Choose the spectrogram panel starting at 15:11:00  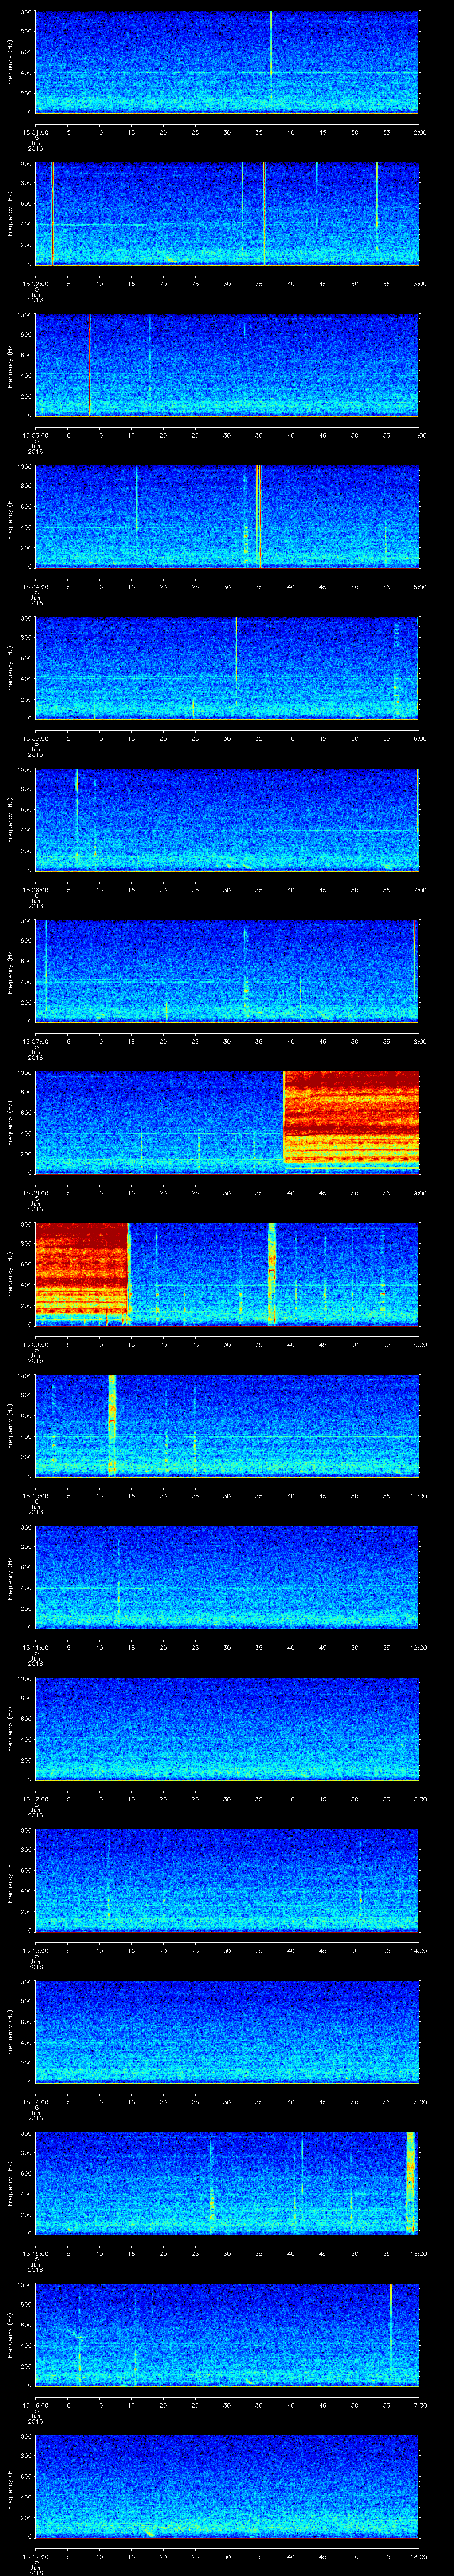[227, 1577]
